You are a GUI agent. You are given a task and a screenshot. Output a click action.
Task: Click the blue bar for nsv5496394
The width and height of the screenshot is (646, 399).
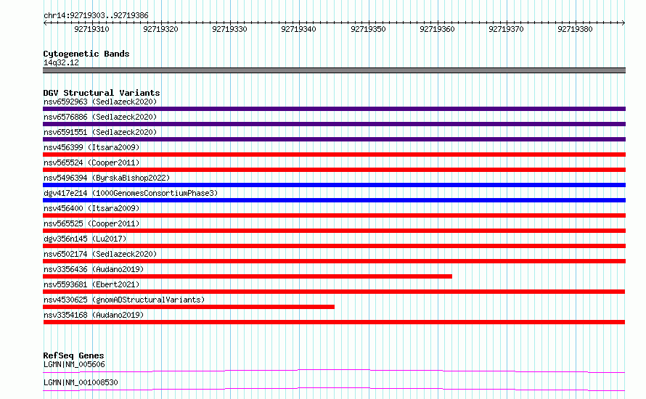(334, 185)
